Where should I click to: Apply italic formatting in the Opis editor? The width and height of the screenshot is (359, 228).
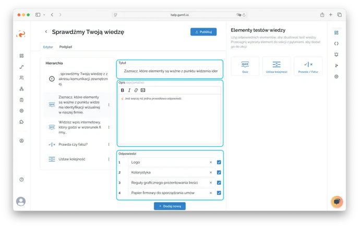coord(129,90)
